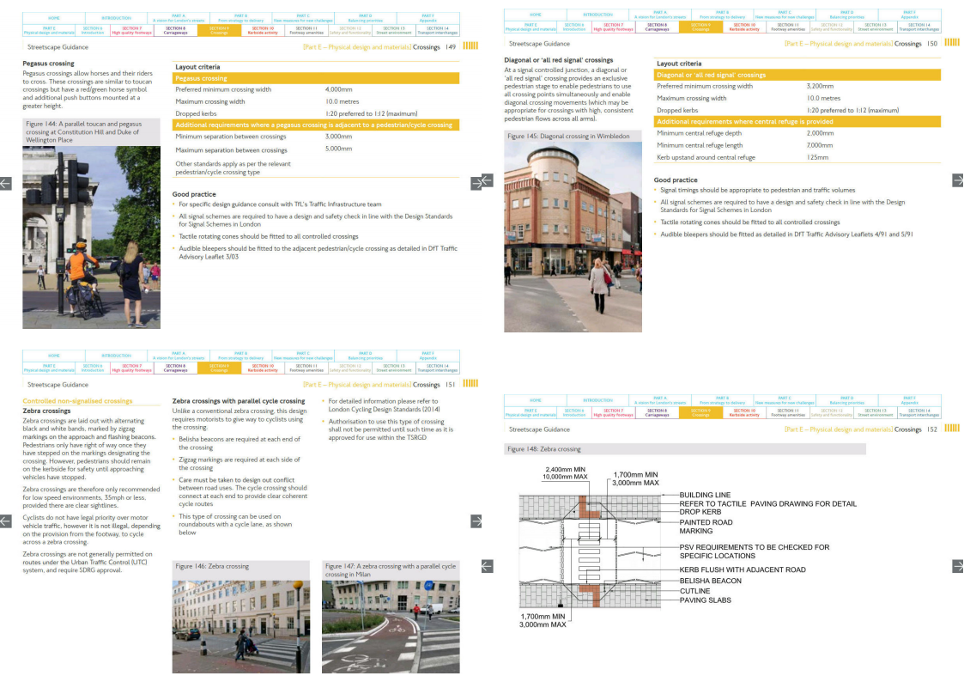Open HOME tab on page 150
The width and height of the screenshot is (964, 682).
tap(536, 15)
